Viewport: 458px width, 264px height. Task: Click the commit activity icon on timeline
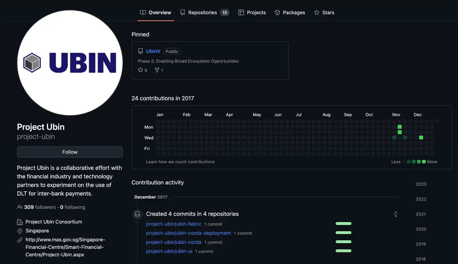[x=137, y=214]
